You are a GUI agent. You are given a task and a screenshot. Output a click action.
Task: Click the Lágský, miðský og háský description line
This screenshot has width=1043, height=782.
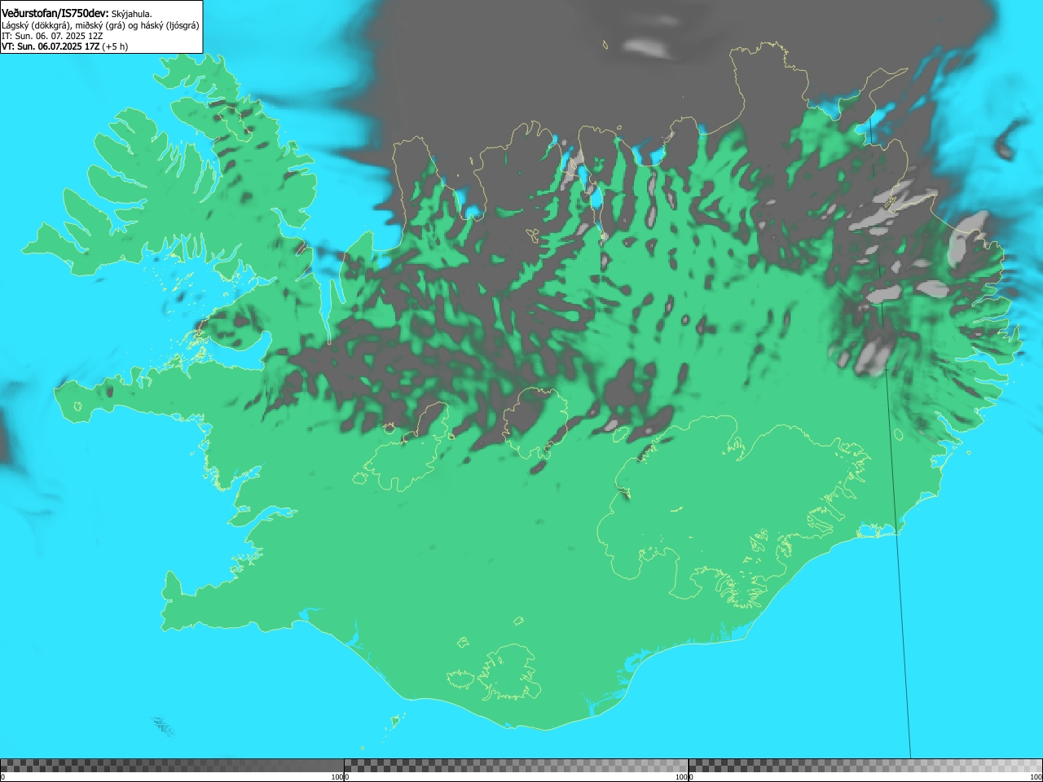100,25
